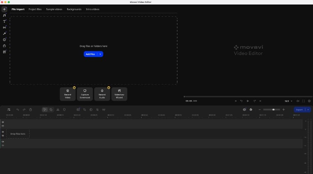Image resolution: width=313 pixels, height=174 pixels.
Task: Open the 16:9 aspect ratio dropdown
Action: (x=288, y=101)
